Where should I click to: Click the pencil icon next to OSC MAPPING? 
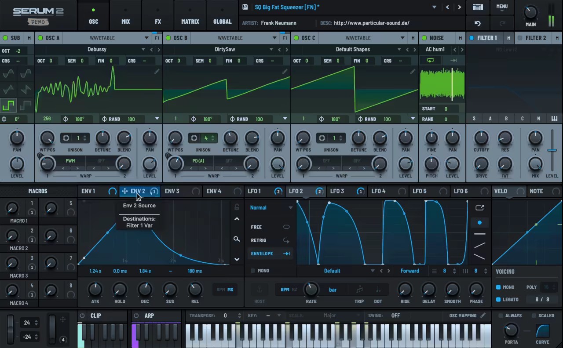[483, 315]
